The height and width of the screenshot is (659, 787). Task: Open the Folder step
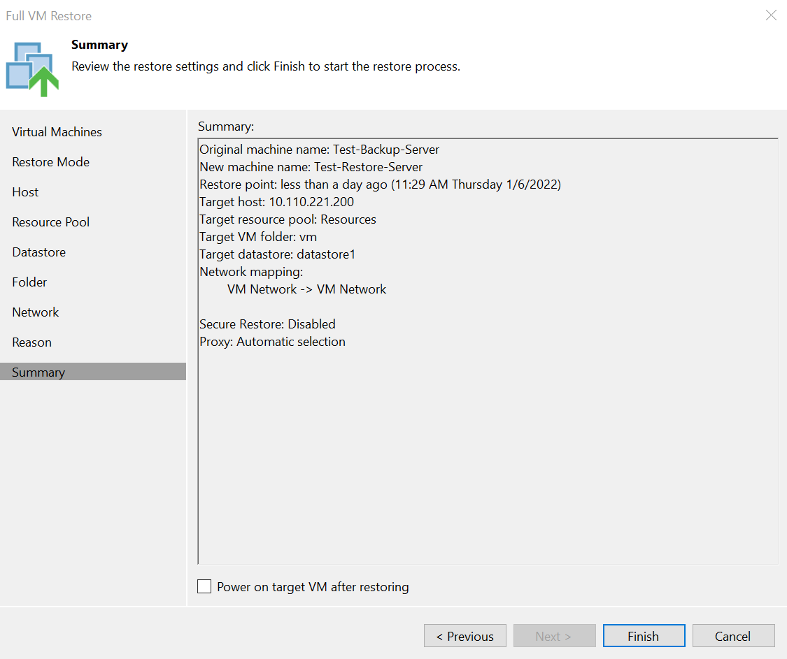tap(29, 282)
